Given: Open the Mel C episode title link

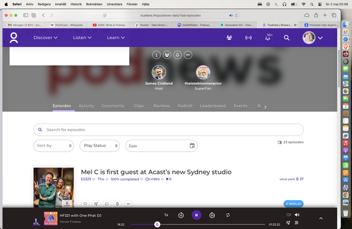Looking at the screenshot, I should coord(156,172).
